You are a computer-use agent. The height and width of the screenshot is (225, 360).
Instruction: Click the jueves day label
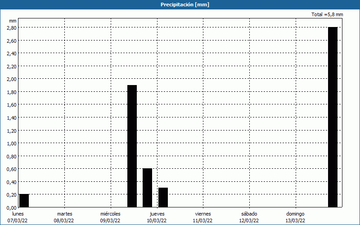pos(157,214)
